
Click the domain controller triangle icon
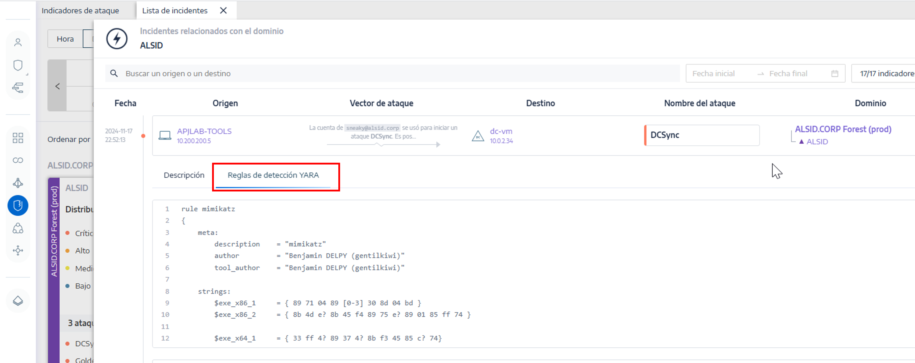[x=478, y=136]
